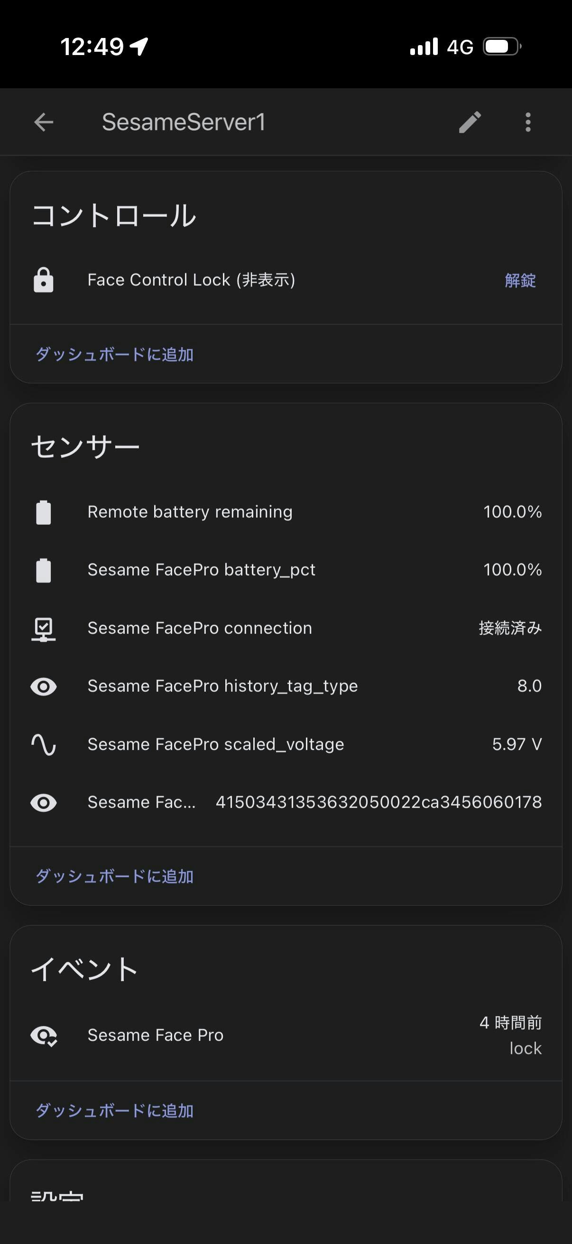The width and height of the screenshot is (572, 1244).
Task: Tap the Sesame Face Pro event icon
Action: point(44,1035)
